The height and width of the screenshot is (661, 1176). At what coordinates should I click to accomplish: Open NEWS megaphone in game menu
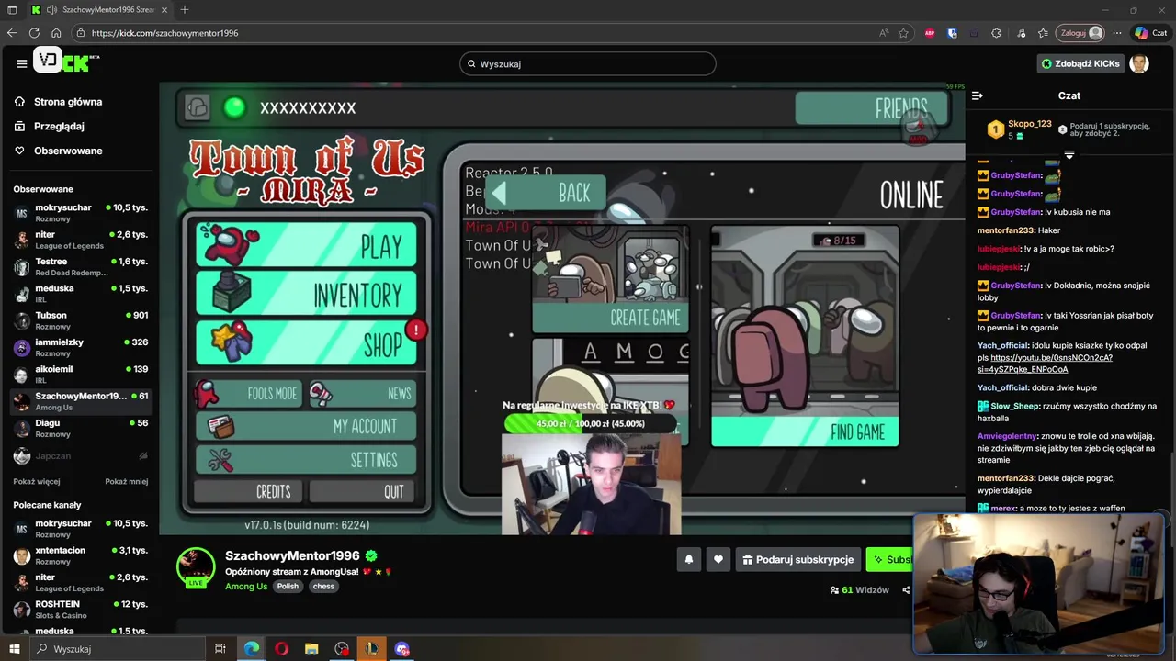(x=362, y=393)
